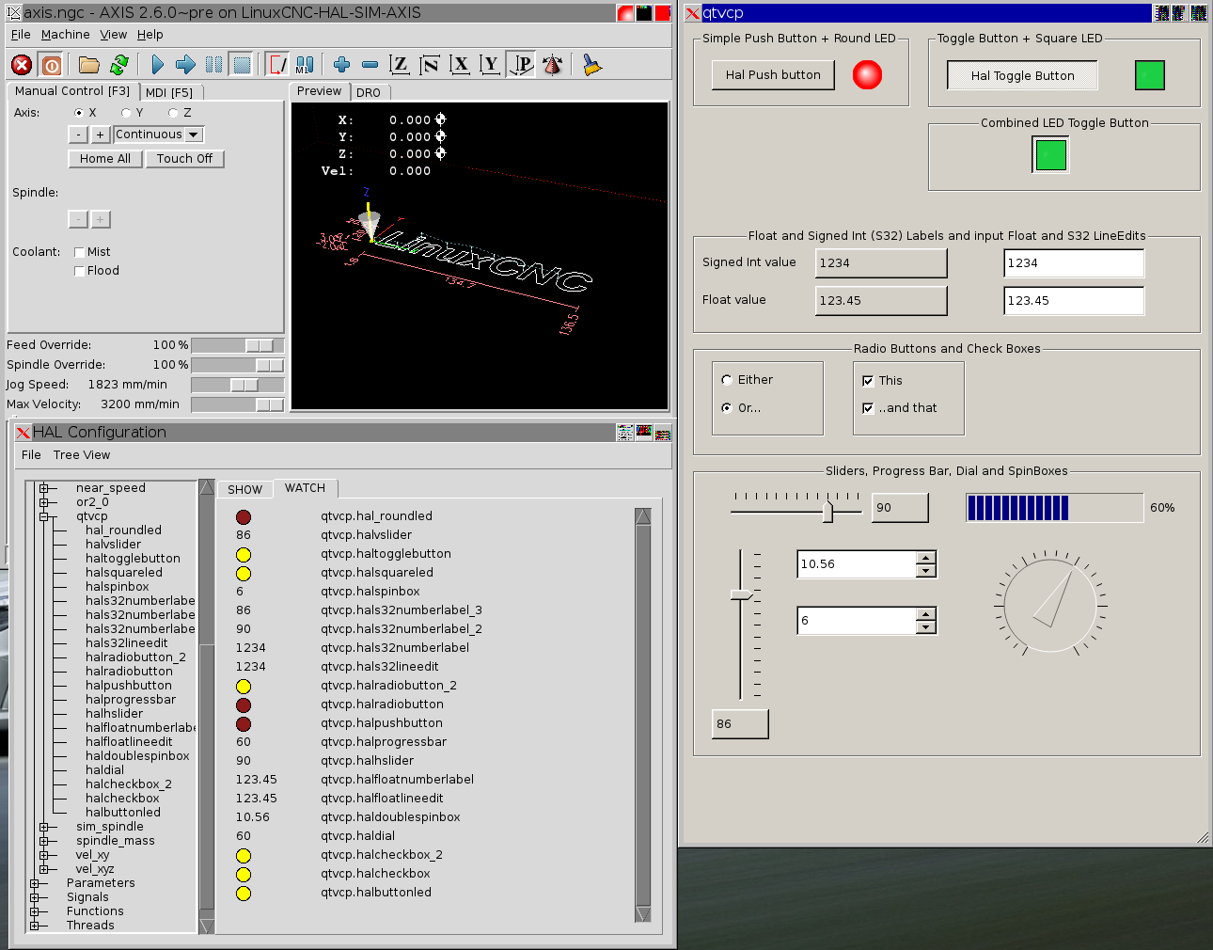
Task: Decrement the spinbox showing 6
Action: [926, 627]
